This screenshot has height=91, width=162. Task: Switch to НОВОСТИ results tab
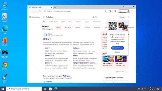click(78, 22)
